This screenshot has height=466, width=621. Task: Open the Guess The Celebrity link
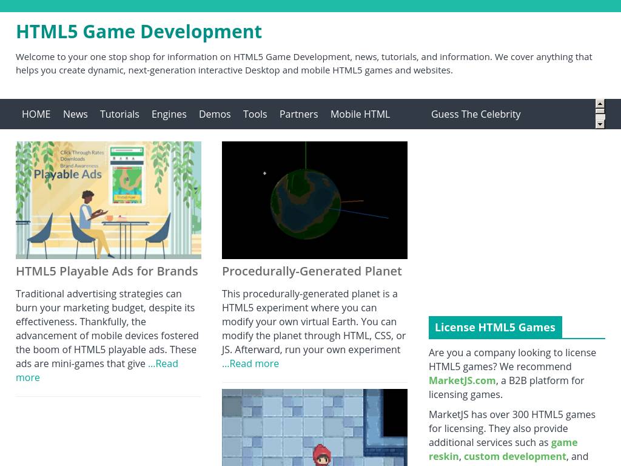[475, 114]
